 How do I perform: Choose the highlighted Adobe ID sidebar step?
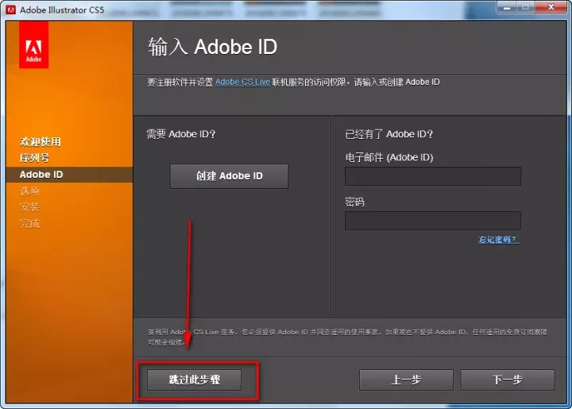[41, 175]
